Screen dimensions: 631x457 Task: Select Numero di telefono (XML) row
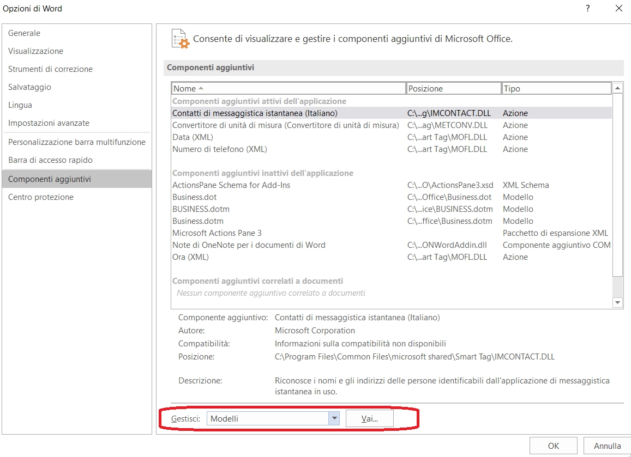pyautogui.click(x=391, y=149)
